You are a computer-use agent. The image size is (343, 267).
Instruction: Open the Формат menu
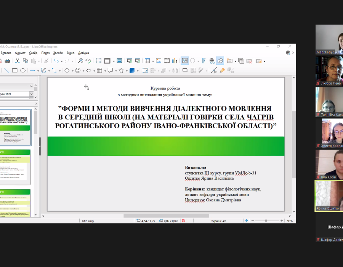(x=20, y=53)
